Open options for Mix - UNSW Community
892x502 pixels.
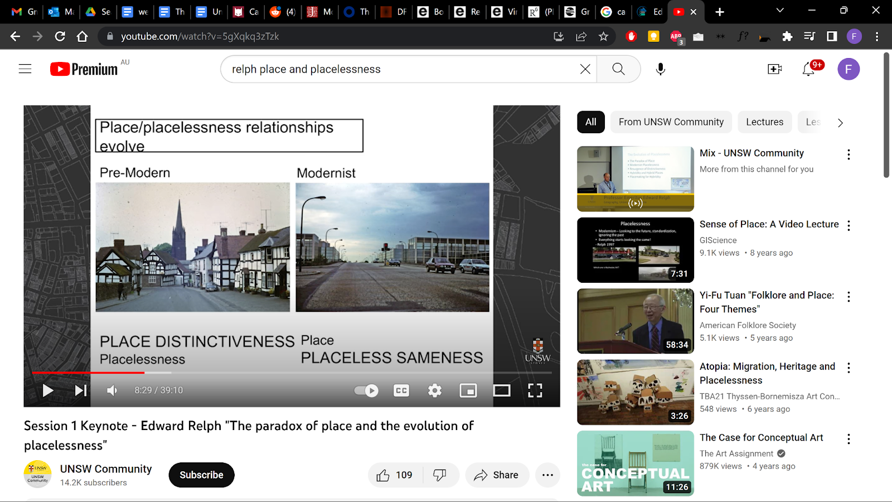tap(849, 155)
